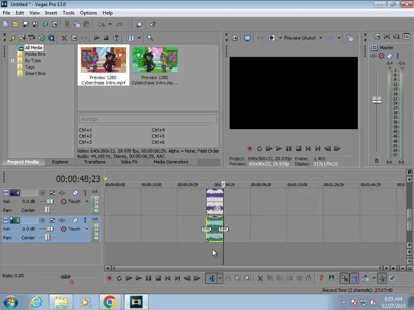The width and height of the screenshot is (414, 310).
Task: Toggle split screen view in the preview
Action: pyautogui.click(x=271, y=38)
